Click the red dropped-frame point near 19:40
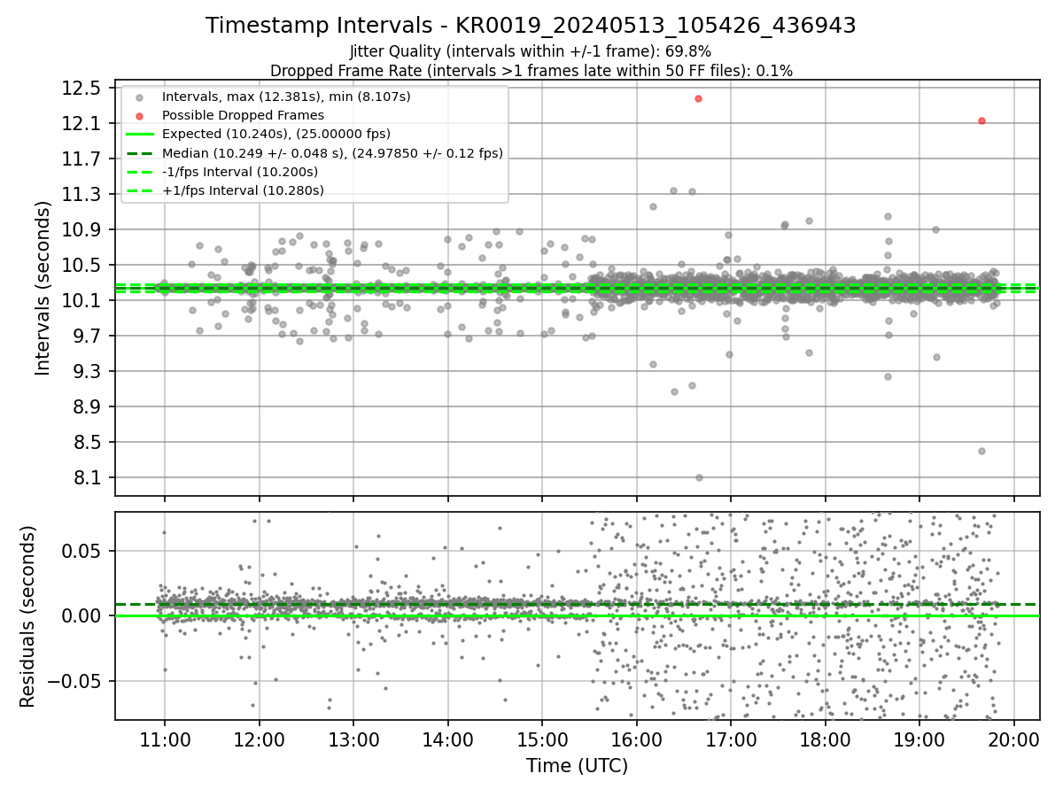 click(x=982, y=120)
